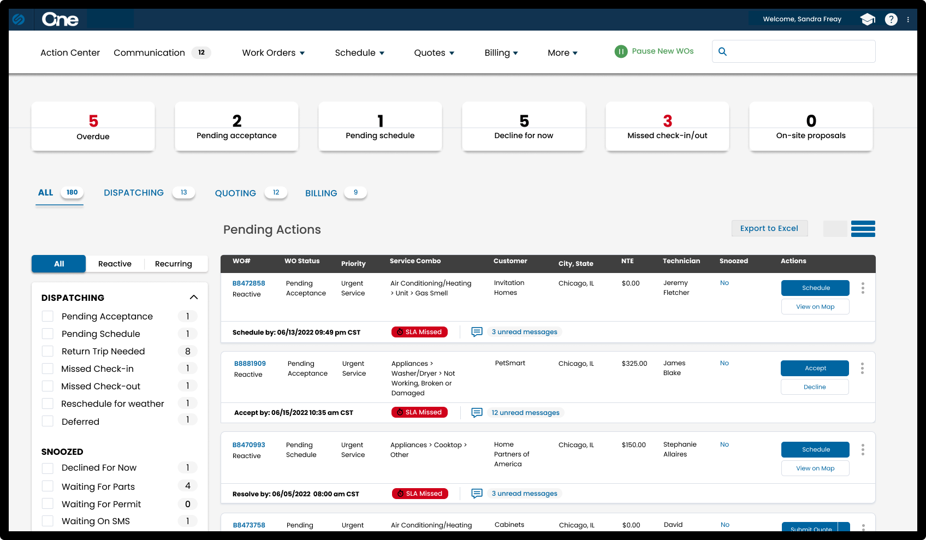Click Schedule button for B8472858

816,288
